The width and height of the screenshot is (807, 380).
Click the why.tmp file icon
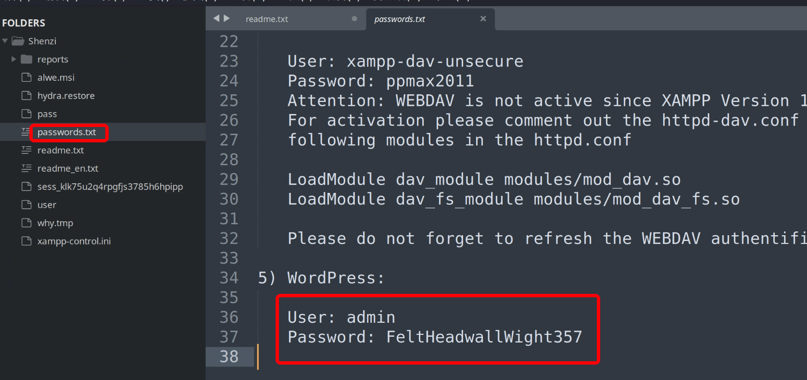click(26, 223)
